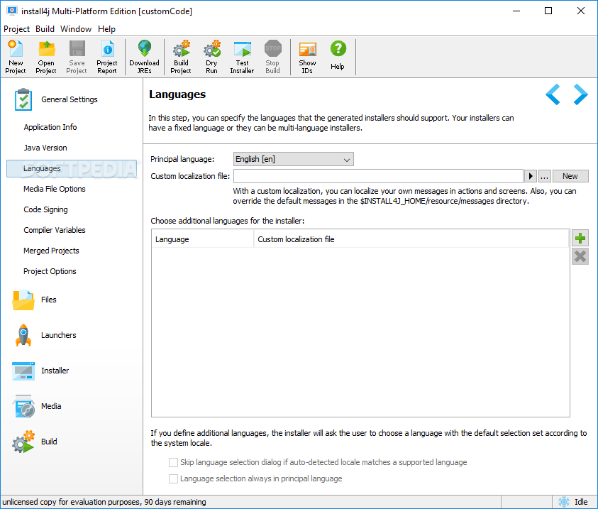Launch the Test Installer
Image resolution: width=598 pixels, height=509 pixels.
[x=242, y=57]
